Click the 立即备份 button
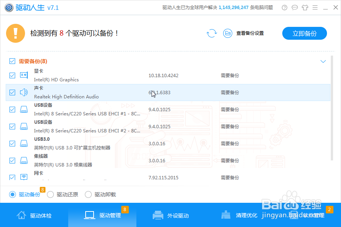This screenshot has width=341, height=227. (x=305, y=33)
